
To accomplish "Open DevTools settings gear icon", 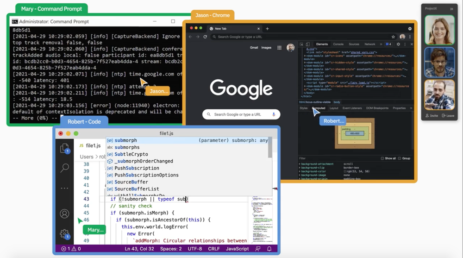I will [x=398, y=44].
